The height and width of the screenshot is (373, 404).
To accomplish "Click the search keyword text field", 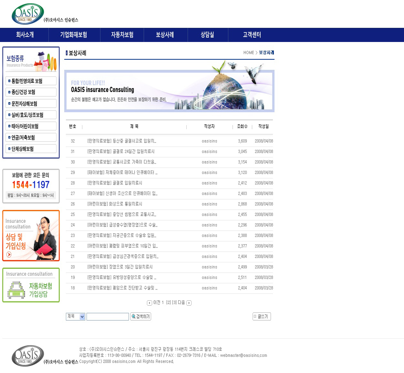I will pyautogui.click(x=107, y=316).
